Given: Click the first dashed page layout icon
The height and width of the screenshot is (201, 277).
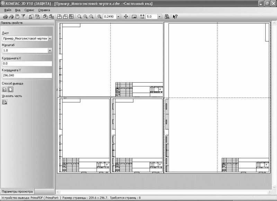Looking at the screenshot, I should point(59,17).
